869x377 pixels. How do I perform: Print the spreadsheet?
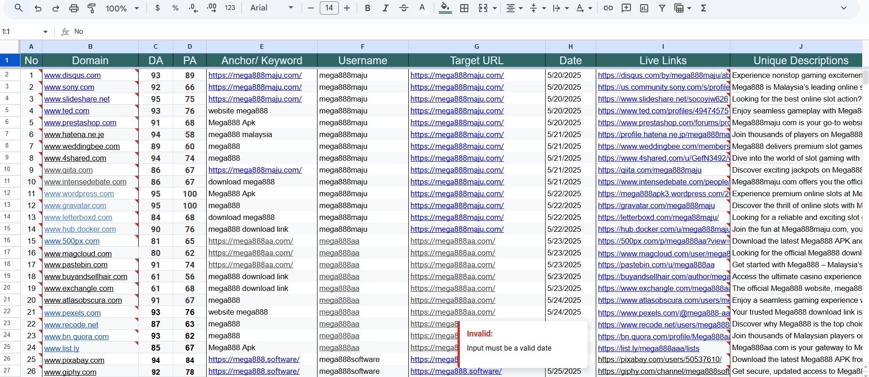click(x=74, y=8)
